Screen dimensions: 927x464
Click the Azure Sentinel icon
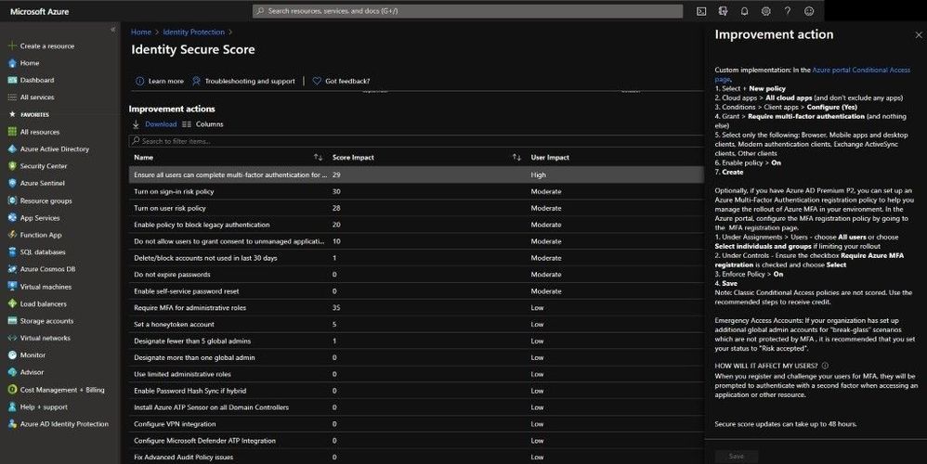coord(12,183)
